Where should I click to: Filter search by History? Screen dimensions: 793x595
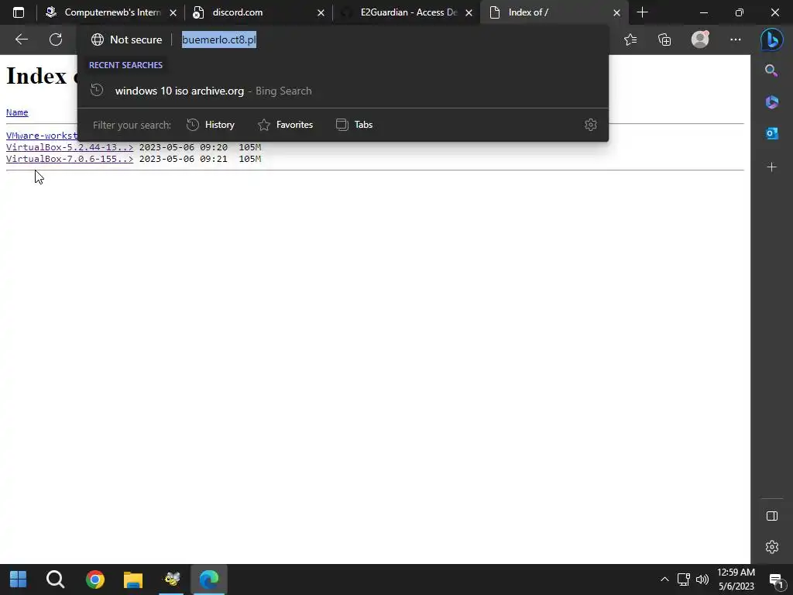tap(211, 125)
